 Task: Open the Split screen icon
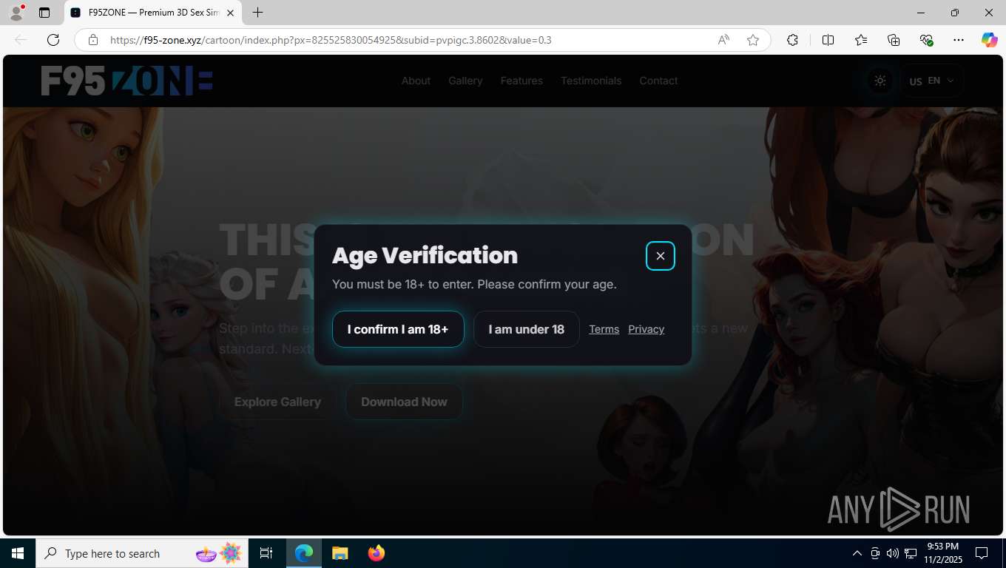click(x=828, y=40)
